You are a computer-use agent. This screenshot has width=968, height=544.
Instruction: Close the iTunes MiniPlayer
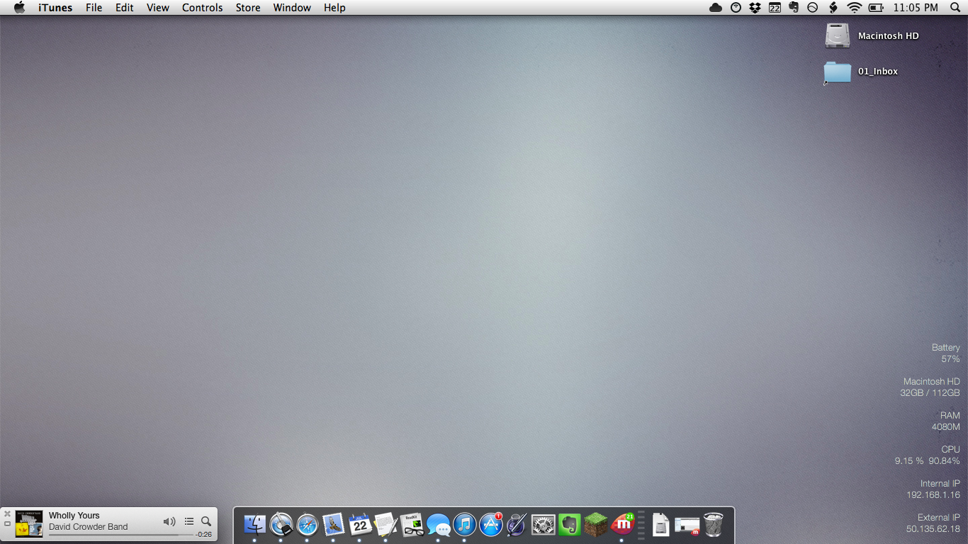pos(7,514)
